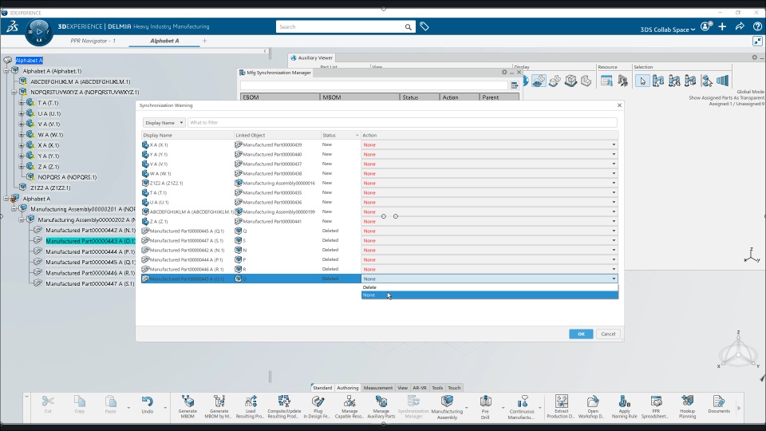The image size is (766, 431).
Task: Open Action dropdown for X A (X.1) row
Action: (489, 144)
